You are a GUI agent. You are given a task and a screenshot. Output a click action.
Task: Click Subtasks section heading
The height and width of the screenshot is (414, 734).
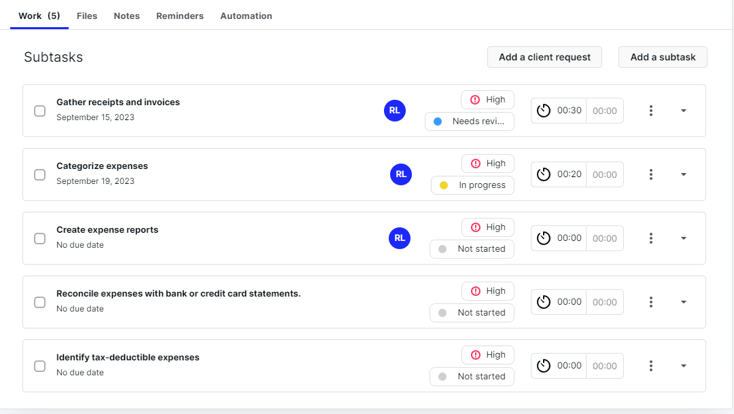click(x=54, y=57)
